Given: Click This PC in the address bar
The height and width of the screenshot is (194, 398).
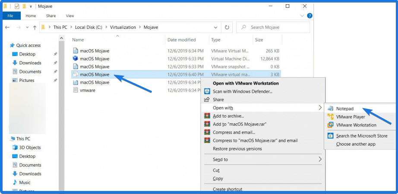Looking at the screenshot, I should tap(60, 28).
